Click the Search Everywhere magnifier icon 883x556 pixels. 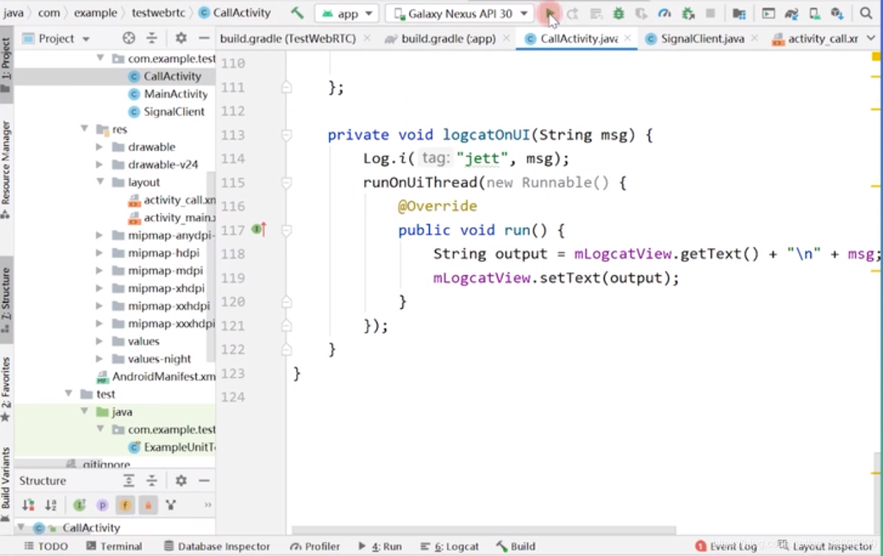click(866, 13)
